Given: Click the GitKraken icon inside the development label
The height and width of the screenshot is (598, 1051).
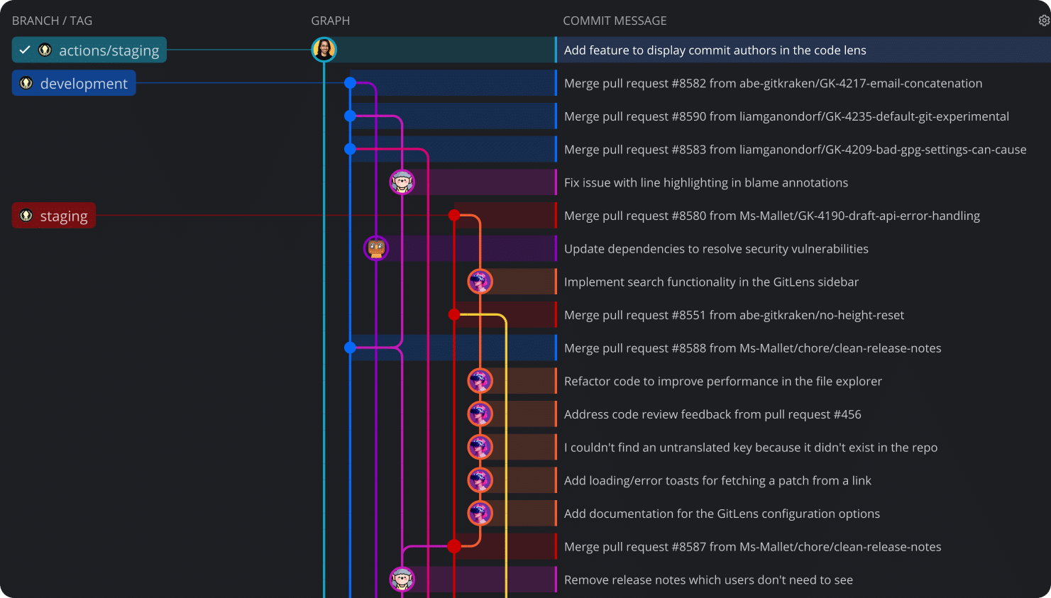Looking at the screenshot, I should point(26,83).
